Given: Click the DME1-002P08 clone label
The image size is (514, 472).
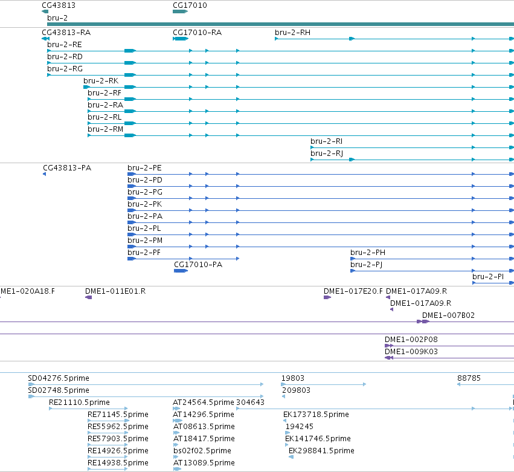Looking at the screenshot, I should click(x=411, y=340).
